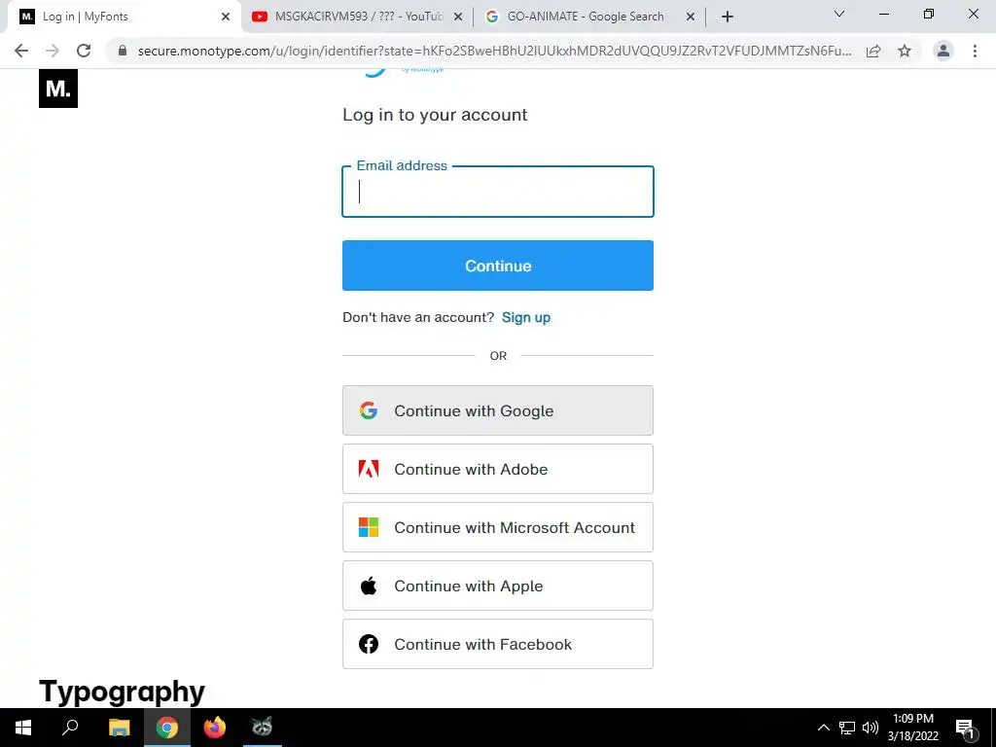The image size is (996, 747).
Task: Click the blue Continue button
Action: point(498,266)
